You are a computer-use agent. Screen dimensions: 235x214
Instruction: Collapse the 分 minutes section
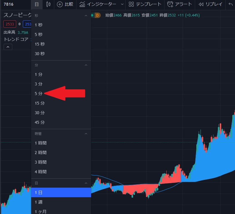point(86,65)
